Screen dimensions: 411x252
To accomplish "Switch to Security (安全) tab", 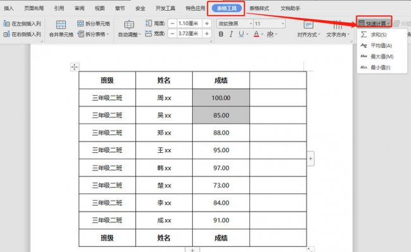I will point(140,8).
